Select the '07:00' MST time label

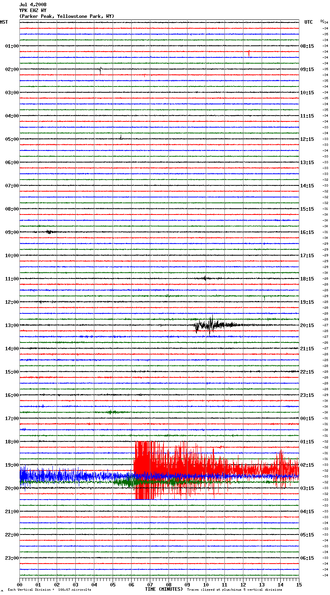coord(12,186)
